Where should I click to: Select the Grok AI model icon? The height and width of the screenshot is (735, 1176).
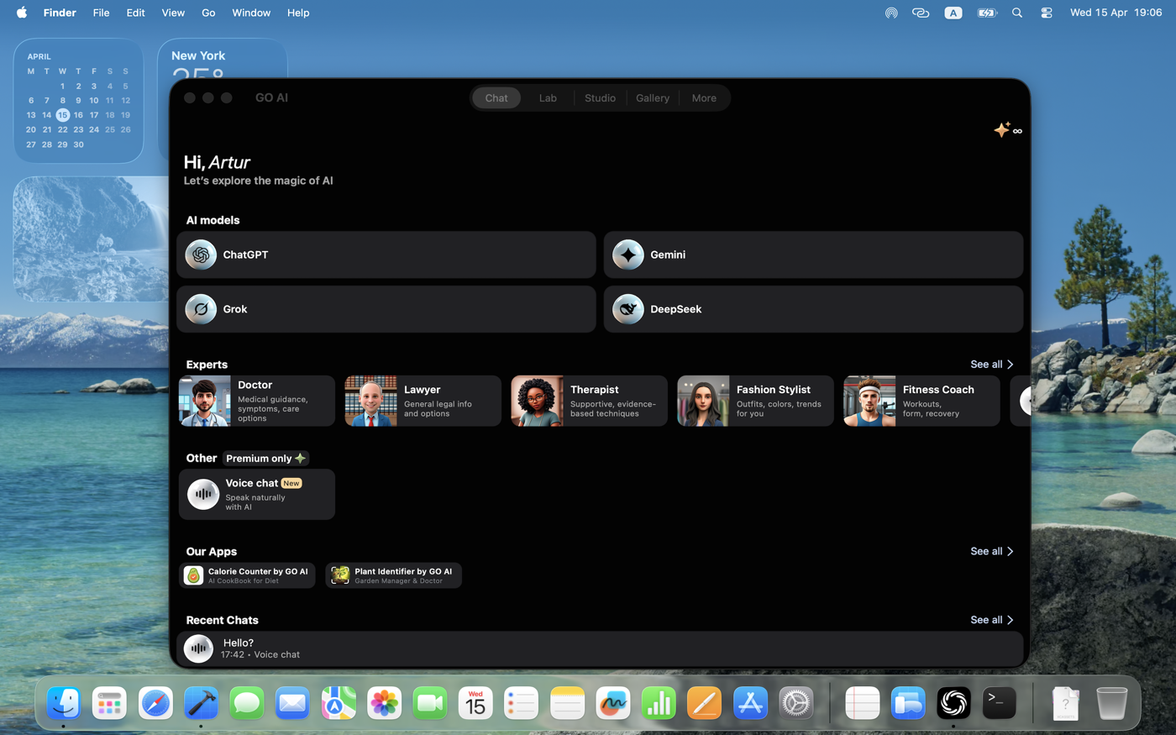(x=200, y=308)
